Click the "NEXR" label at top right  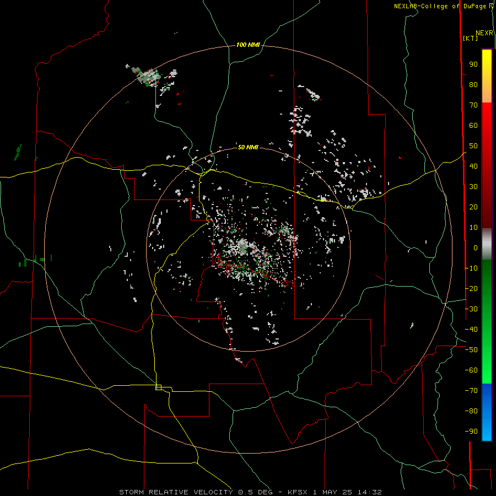[484, 33]
